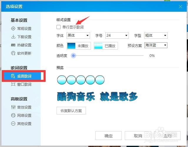Click the keyboard icon beside 热键设置
188x147 pixels.
[x=13, y=45]
